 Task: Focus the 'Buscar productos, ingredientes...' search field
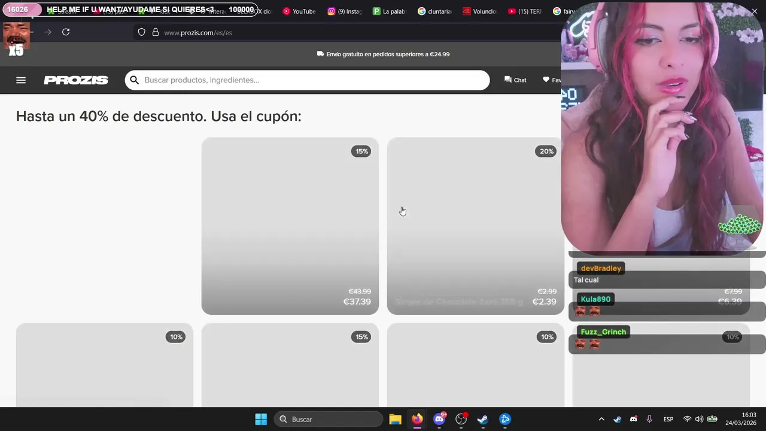(307, 80)
